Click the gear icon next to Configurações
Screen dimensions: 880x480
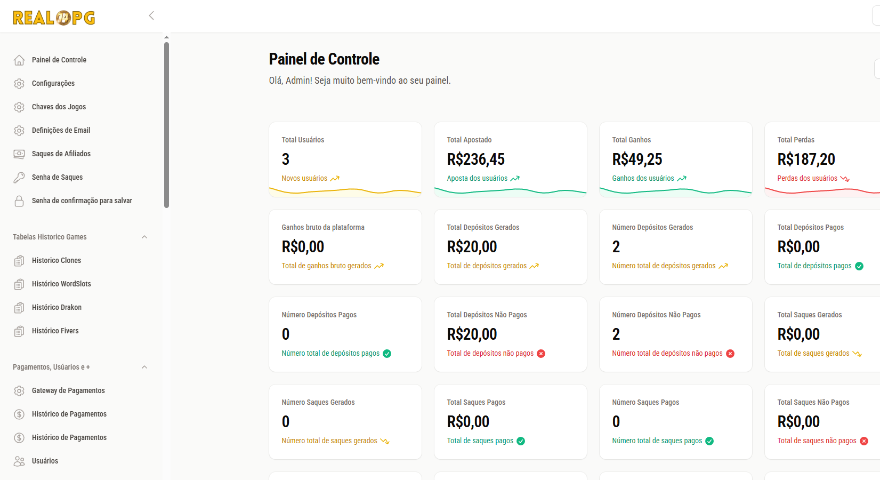pyautogui.click(x=19, y=84)
